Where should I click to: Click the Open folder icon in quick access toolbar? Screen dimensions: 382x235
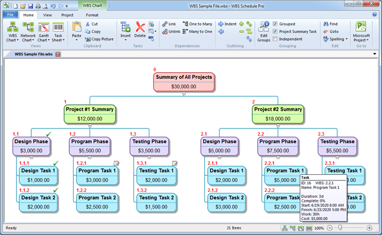pos(23,6)
